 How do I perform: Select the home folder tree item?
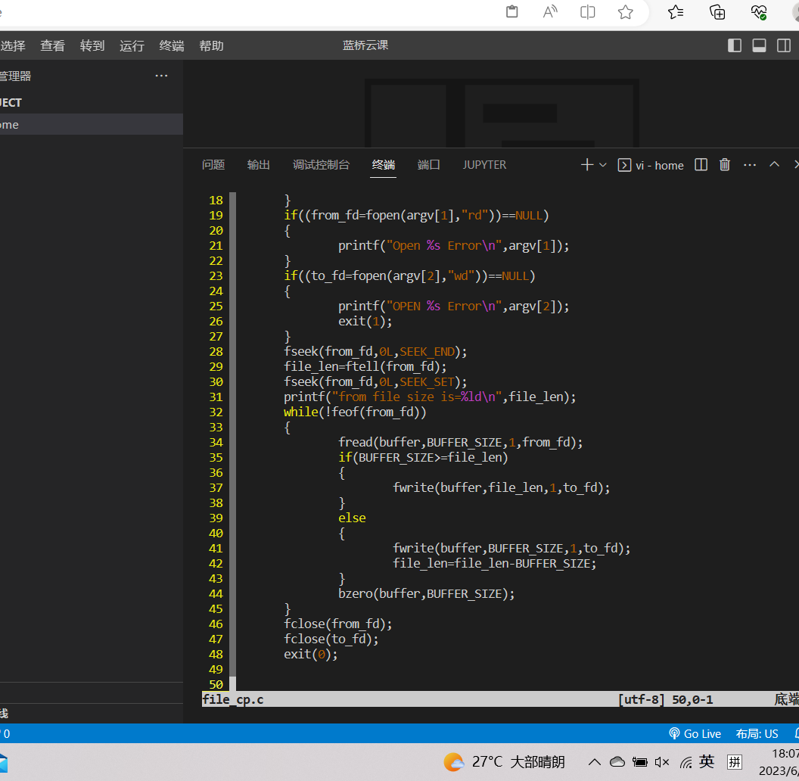click(92, 124)
